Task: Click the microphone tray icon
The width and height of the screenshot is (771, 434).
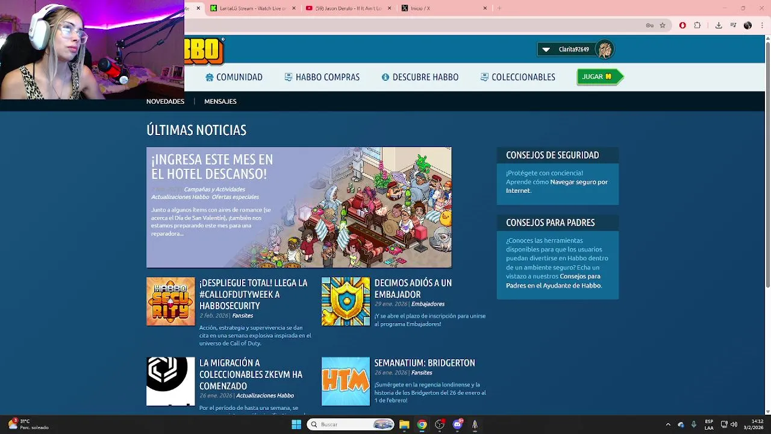Action: 694,424
